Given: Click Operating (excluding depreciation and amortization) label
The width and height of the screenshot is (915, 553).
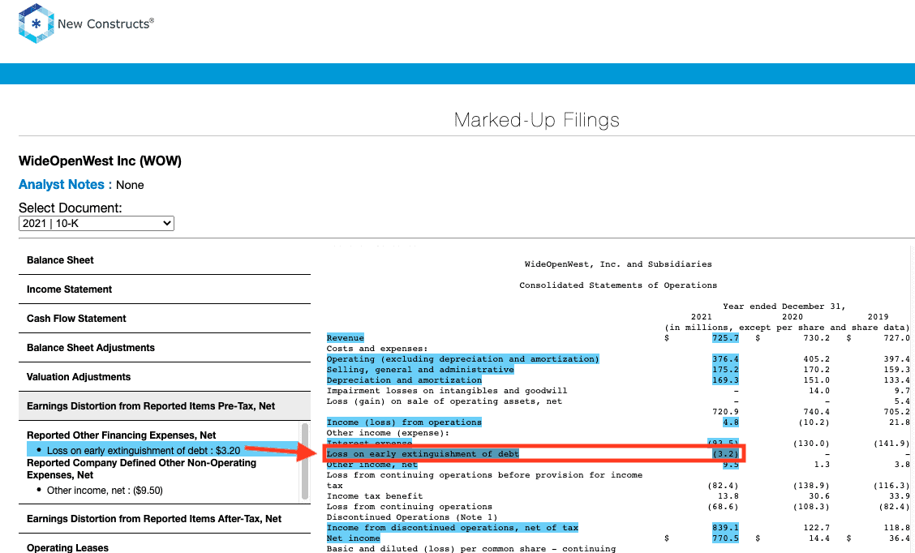Looking at the screenshot, I should tap(462, 358).
